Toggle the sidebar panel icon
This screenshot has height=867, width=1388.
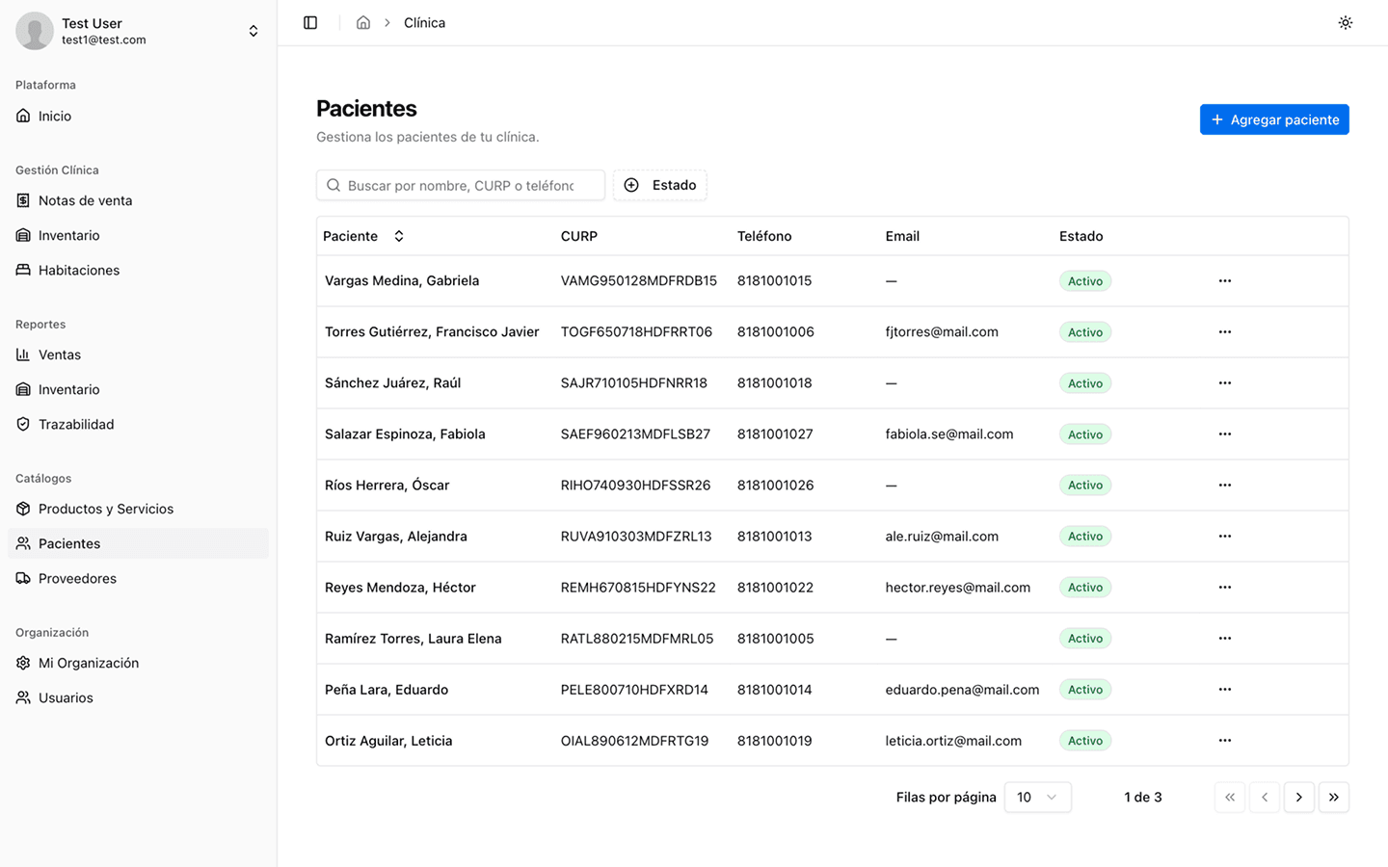310,23
